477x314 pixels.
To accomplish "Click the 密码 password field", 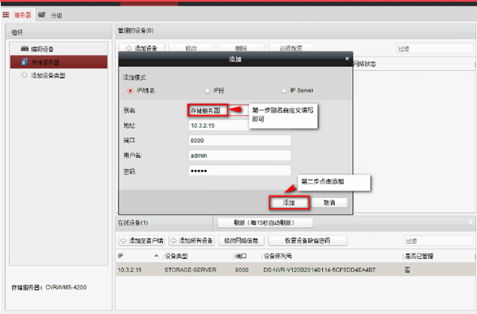I will (240, 170).
